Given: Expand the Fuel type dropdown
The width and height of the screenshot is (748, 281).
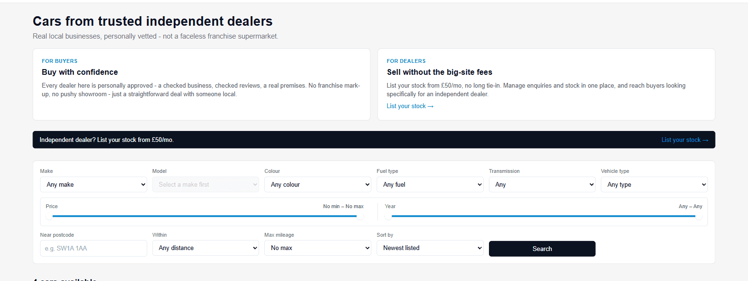Looking at the screenshot, I should pyautogui.click(x=430, y=184).
